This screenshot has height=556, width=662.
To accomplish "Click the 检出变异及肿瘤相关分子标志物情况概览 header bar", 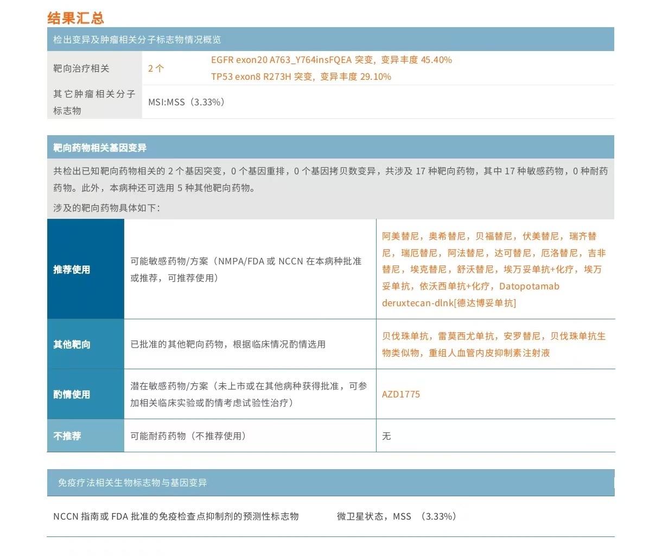I will 137,40.
